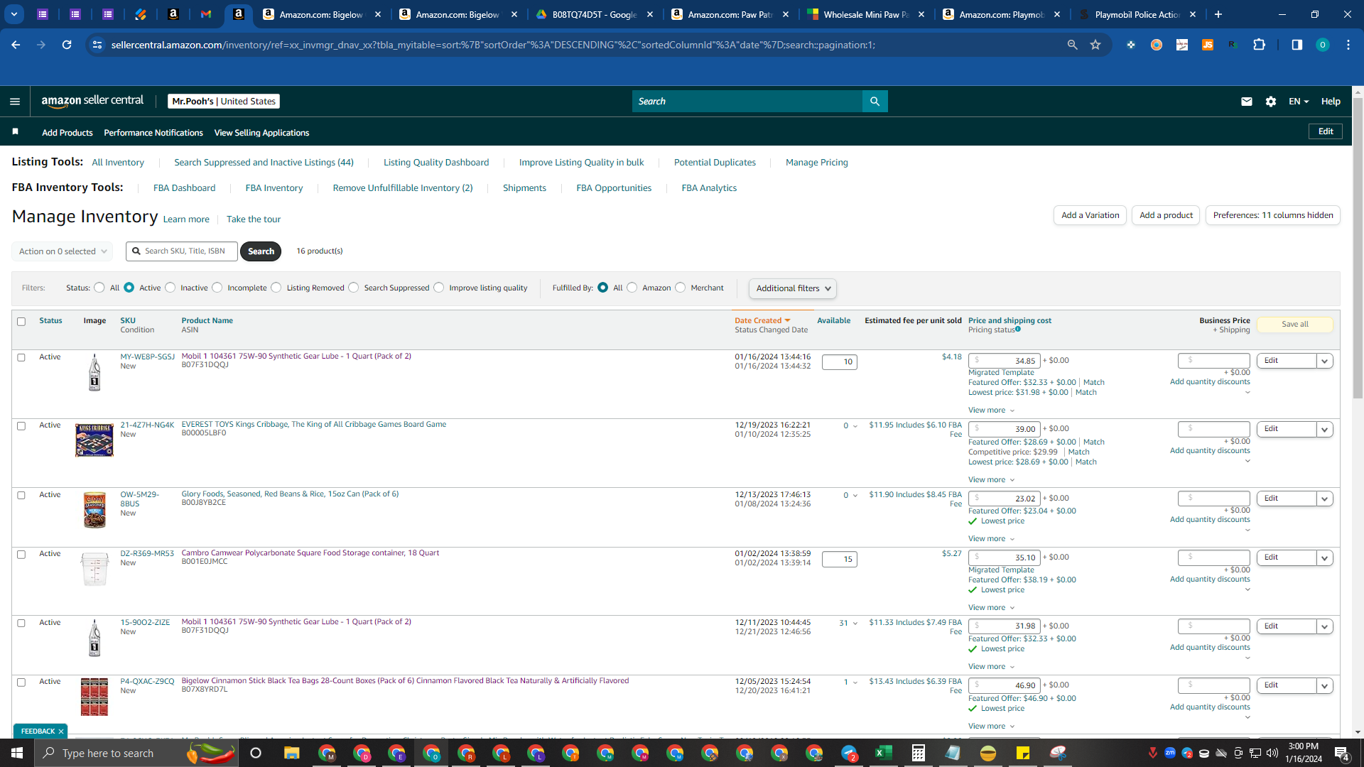The width and height of the screenshot is (1364, 767).
Task: Open the tab search dropdown in Chrome
Action: (14, 14)
